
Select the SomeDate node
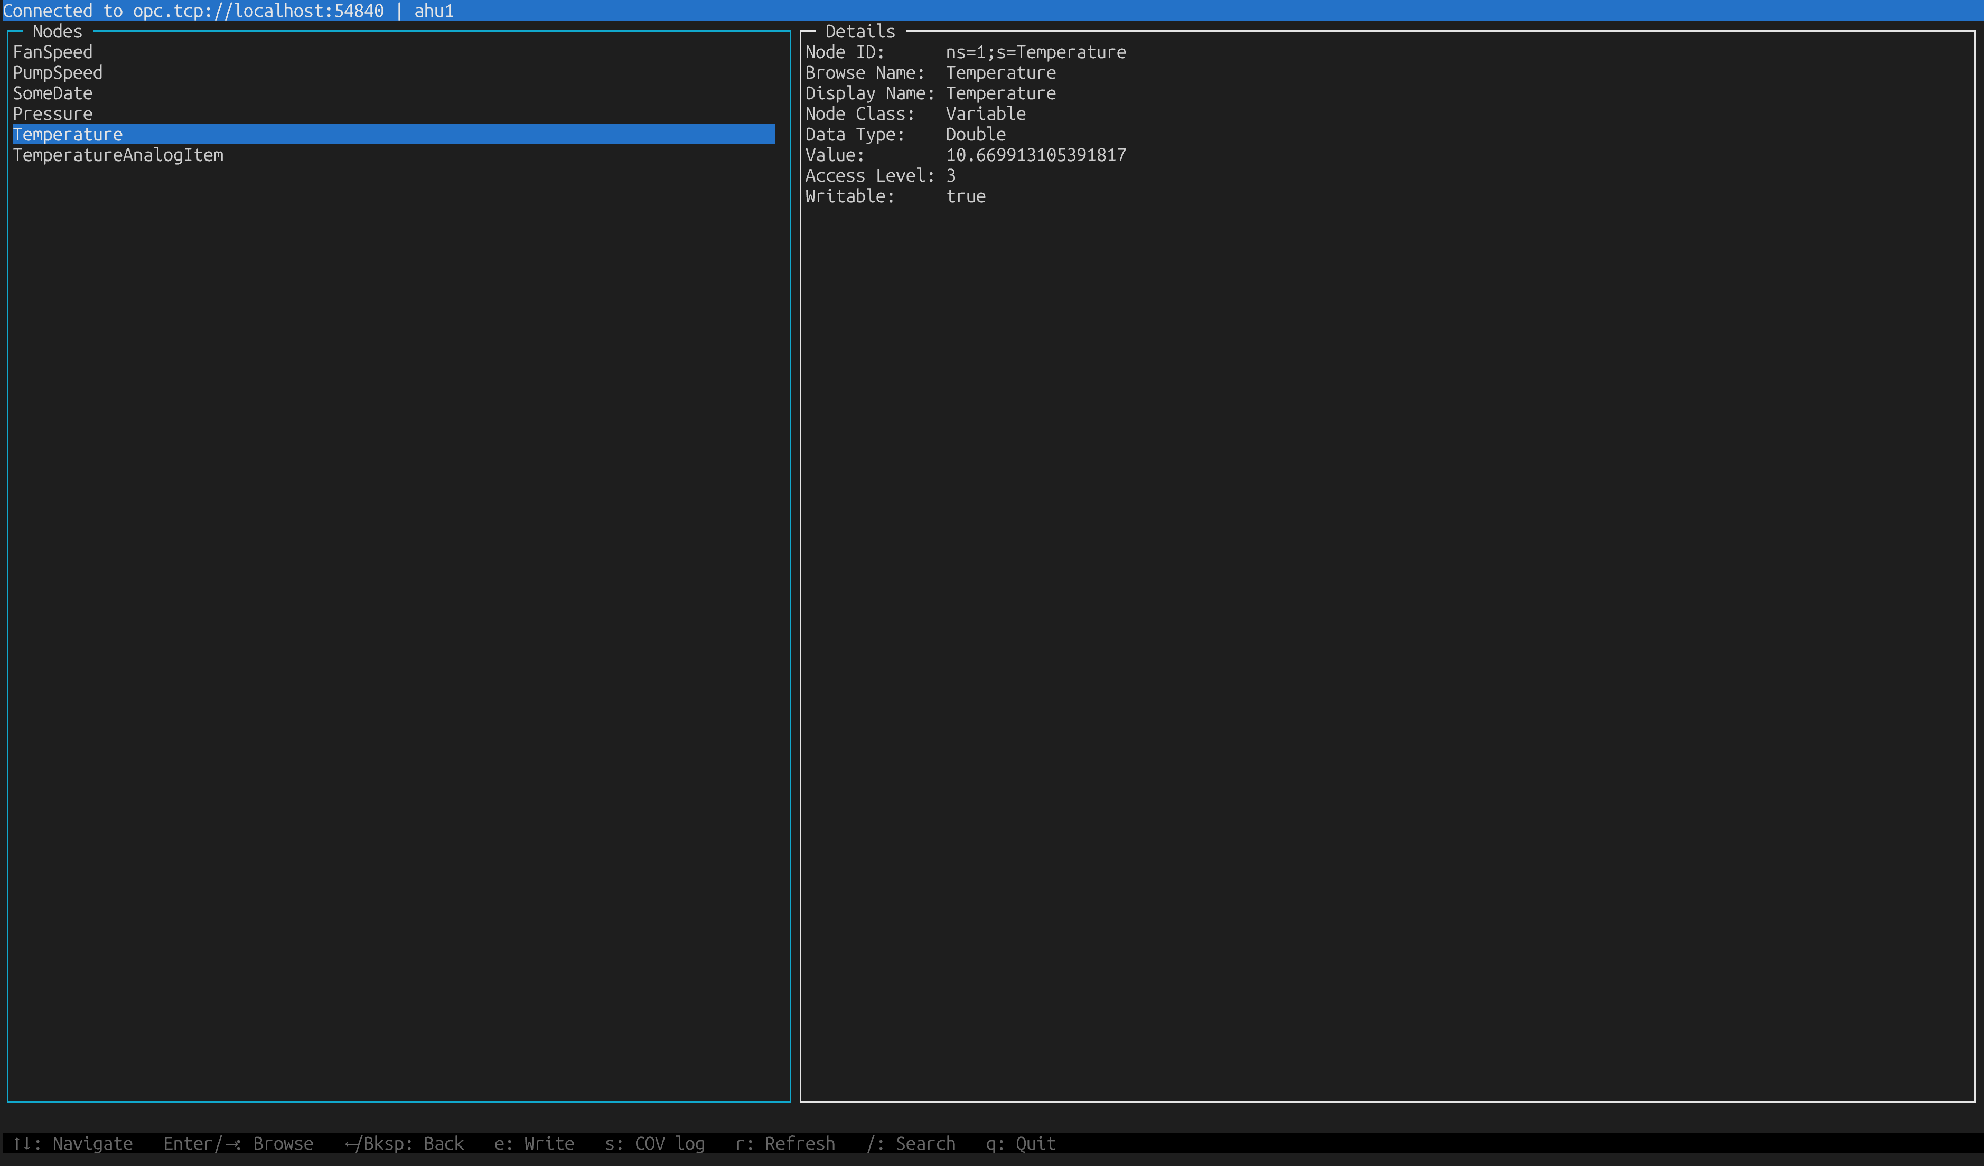(53, 93)
